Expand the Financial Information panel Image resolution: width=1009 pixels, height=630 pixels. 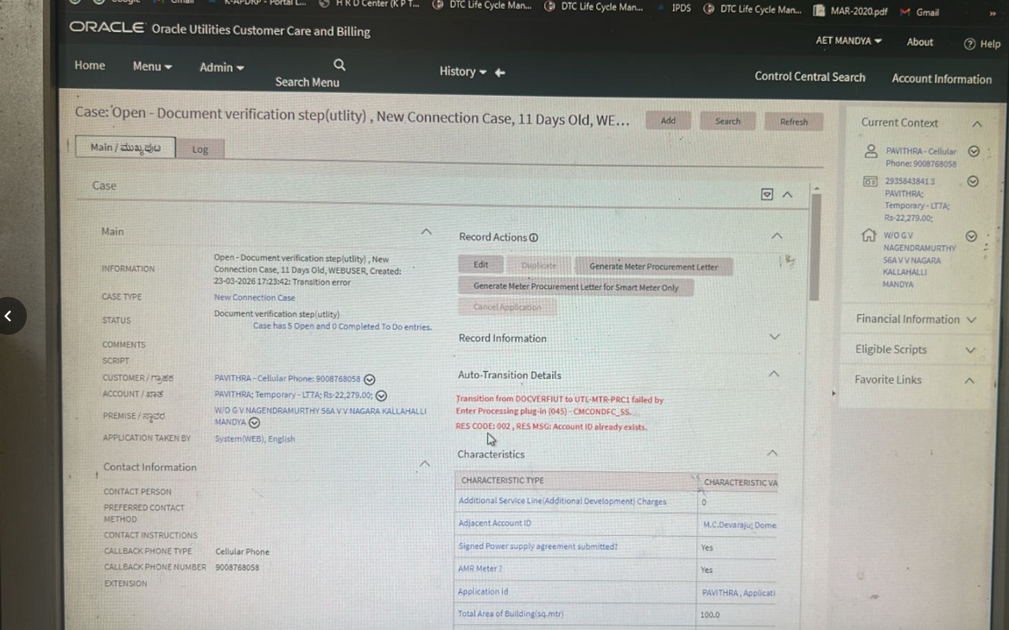tap(972, 319)
